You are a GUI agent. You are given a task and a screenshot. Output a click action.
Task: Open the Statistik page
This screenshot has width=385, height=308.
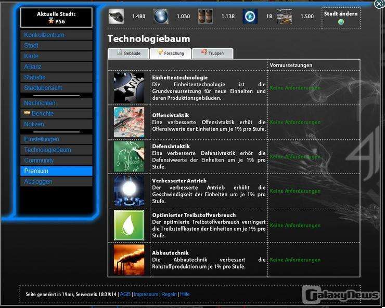(57, 77)
